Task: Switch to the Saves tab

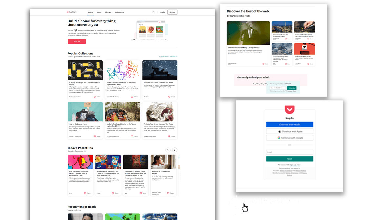Action: (x=99, y=12)
